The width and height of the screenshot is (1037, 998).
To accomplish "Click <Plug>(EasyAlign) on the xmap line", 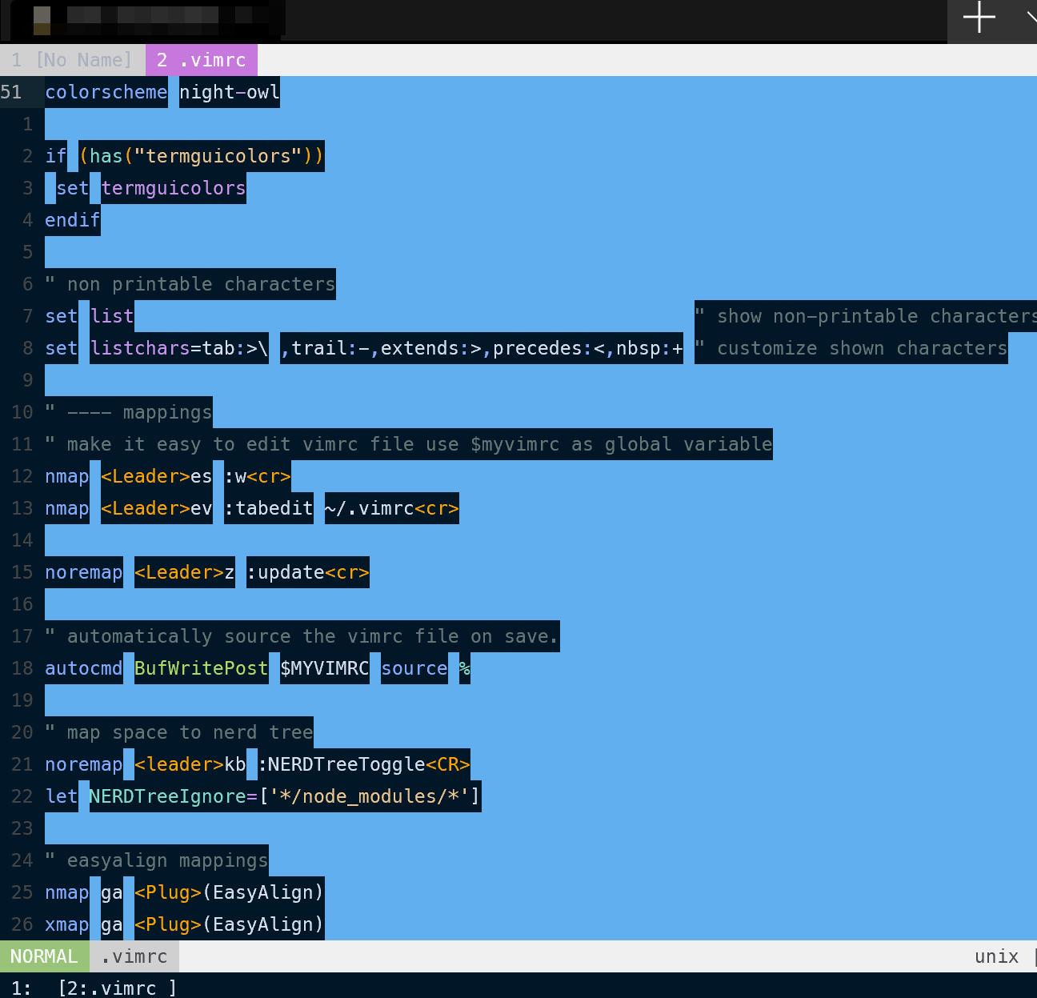I will pos(230,924).
